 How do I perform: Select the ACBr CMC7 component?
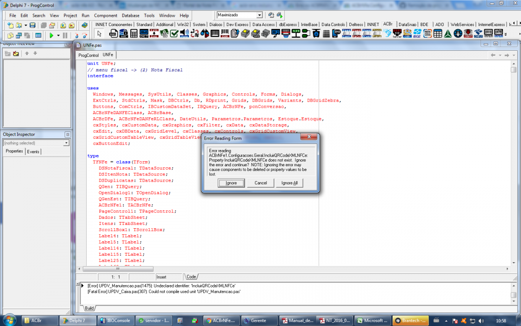point(144,34)
